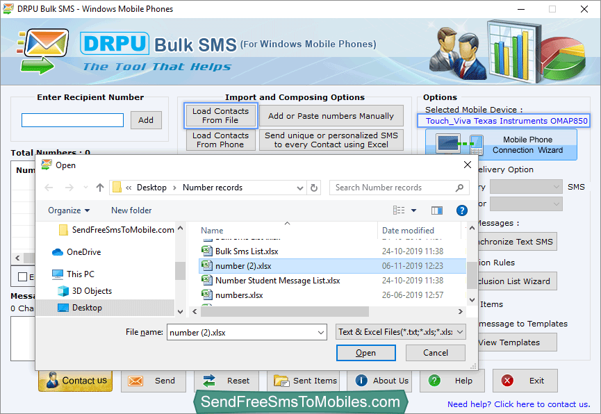Viewport: 601px width, 414px height.
Task: Open the delivery option dropdown beside SMS
Action: 526,187
